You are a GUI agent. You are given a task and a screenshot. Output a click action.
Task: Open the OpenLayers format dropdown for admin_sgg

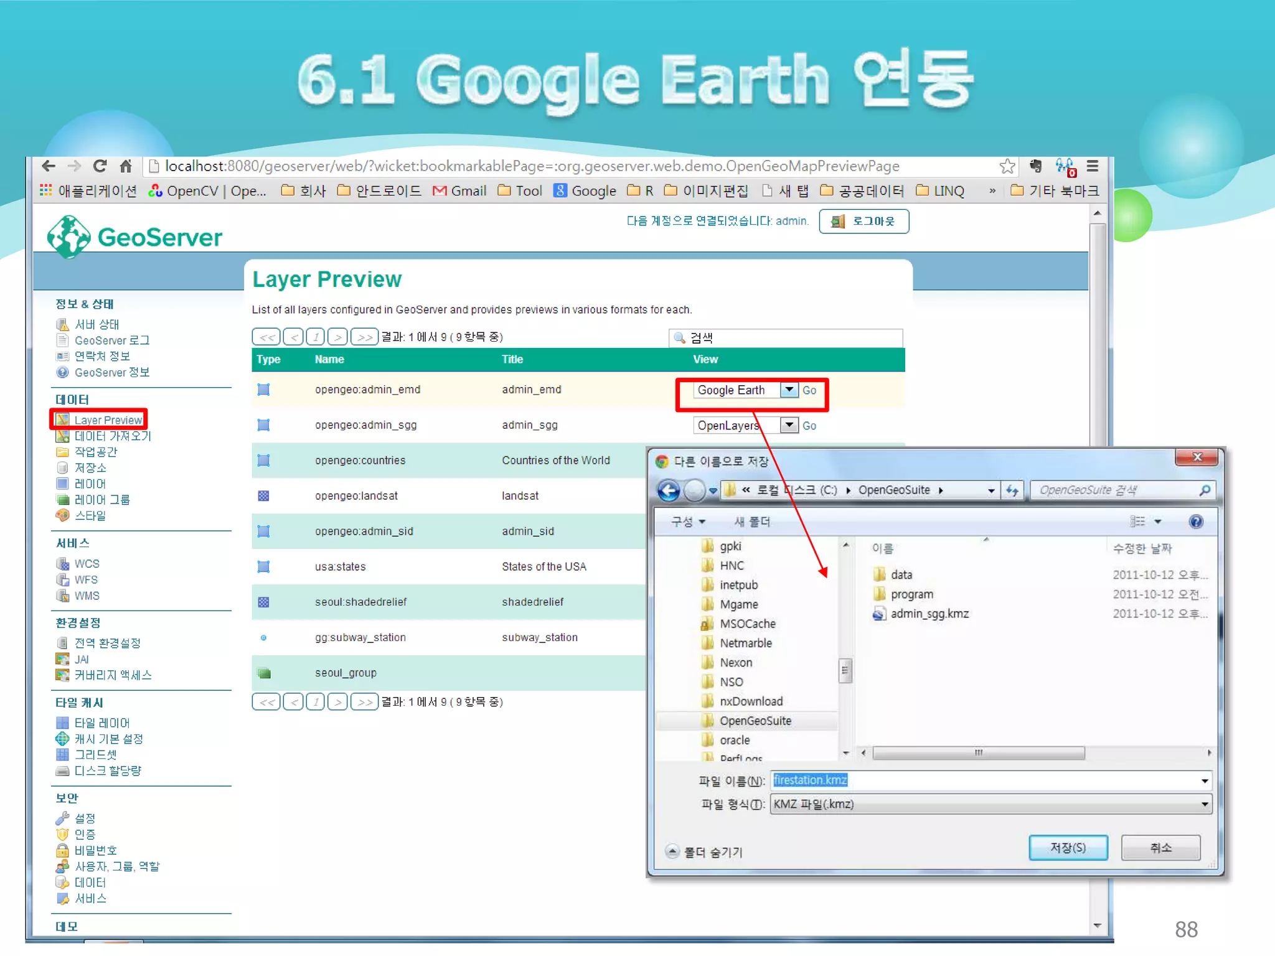point(789,425)
